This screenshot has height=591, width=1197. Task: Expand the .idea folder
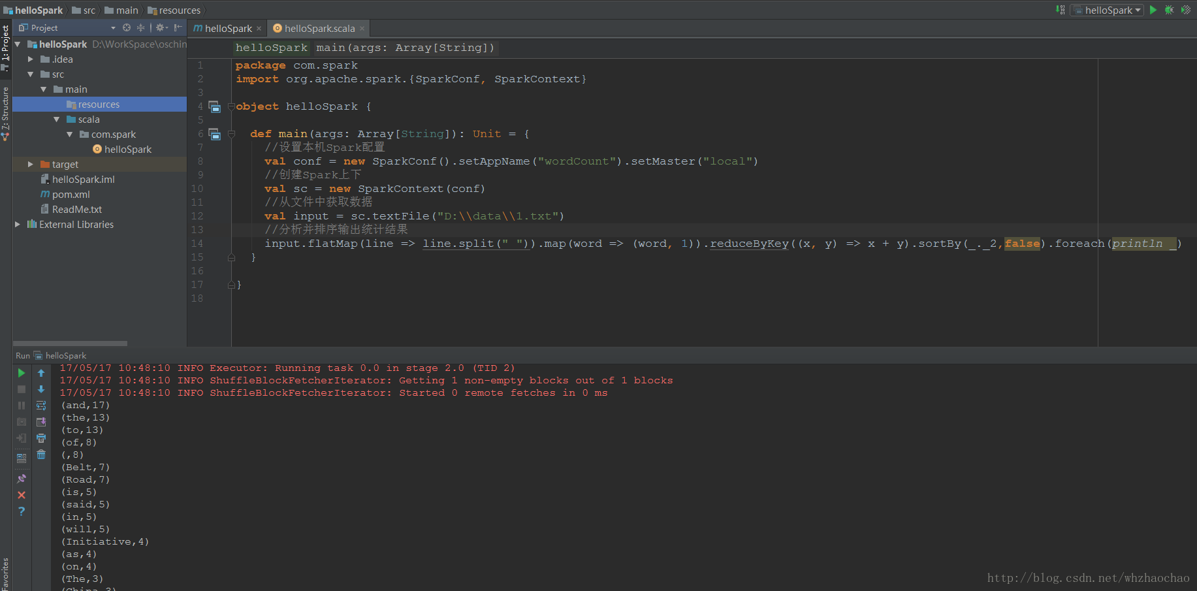click(x=31, y=59)
